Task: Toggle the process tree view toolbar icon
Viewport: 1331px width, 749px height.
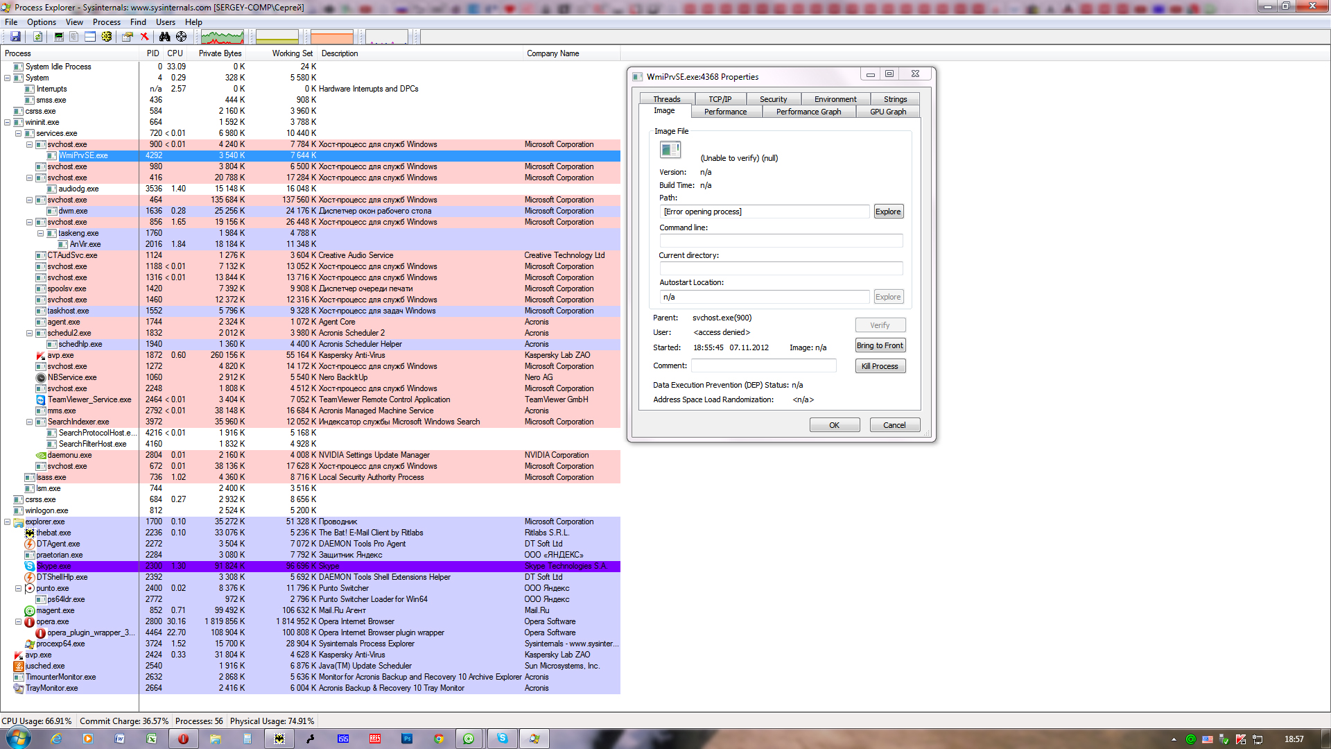Action: pos(74,37)
